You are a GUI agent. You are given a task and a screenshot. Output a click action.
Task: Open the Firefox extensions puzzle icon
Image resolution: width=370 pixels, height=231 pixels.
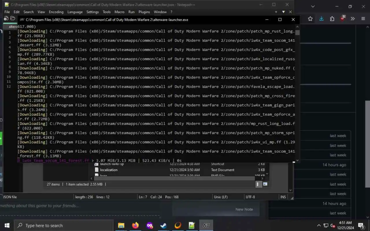(332, 19)
